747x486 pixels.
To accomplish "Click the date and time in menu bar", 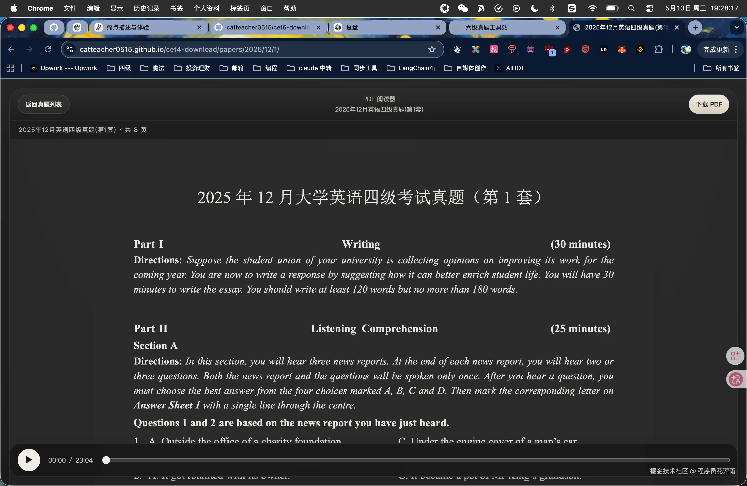I will click(x=702, y=8).
